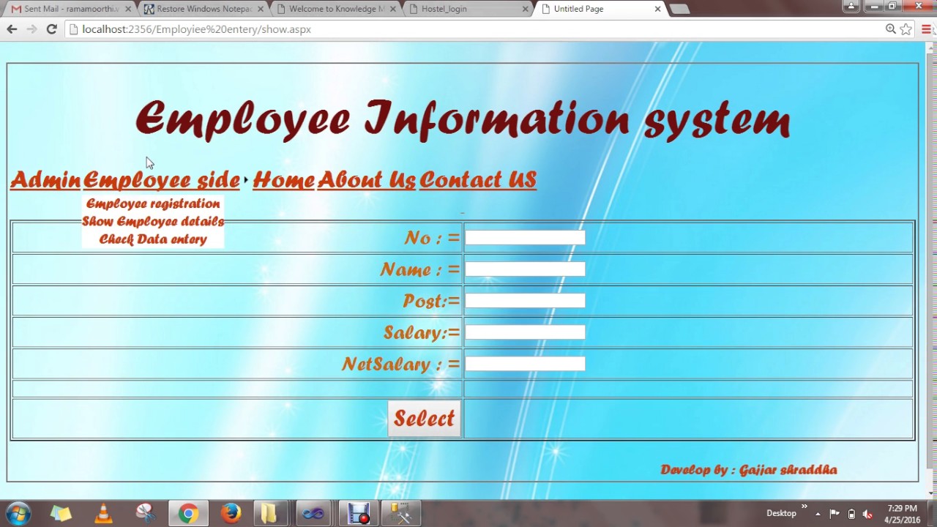Open the tools taskbar icon
Screen dimensions: 937x527
click(400, 514)
